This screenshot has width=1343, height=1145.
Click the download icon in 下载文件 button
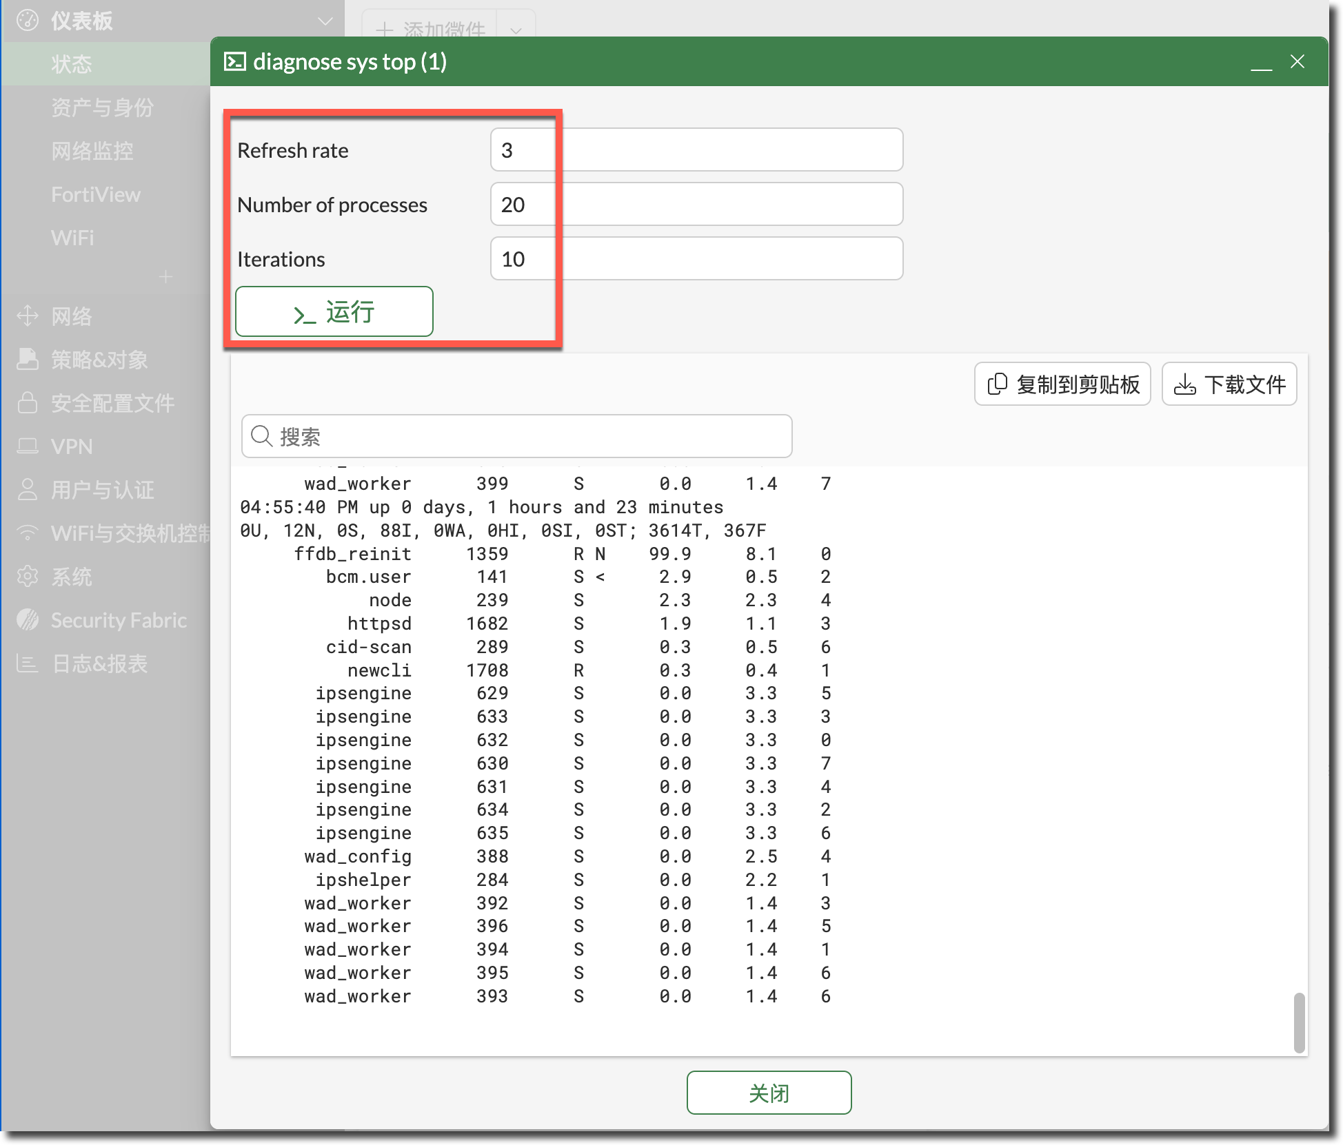pos(1185,384)
